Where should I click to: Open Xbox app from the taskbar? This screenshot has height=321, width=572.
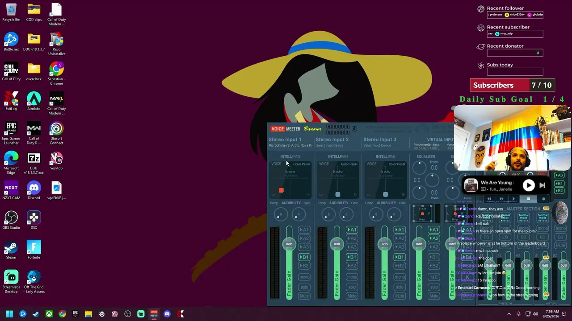pyautogui.click(x=49, y=314)
